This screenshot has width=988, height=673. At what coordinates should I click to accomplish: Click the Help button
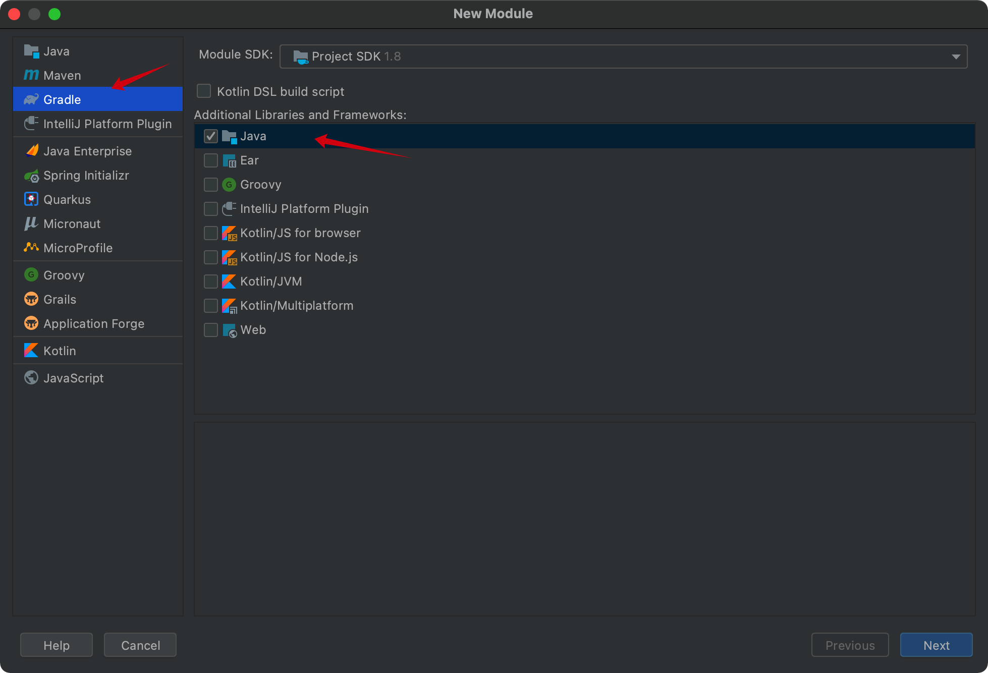tap(57, 645)
